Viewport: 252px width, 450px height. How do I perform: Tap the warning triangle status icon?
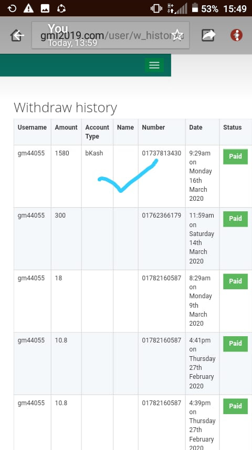28,8
